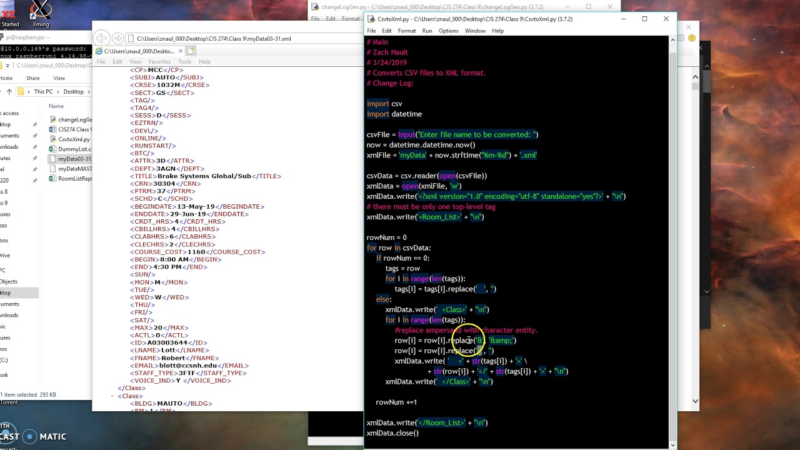Viewport: 800px width, 450px height.
Task: Select CsvtoXml.py file name in Explorer list
Action: 74,139
